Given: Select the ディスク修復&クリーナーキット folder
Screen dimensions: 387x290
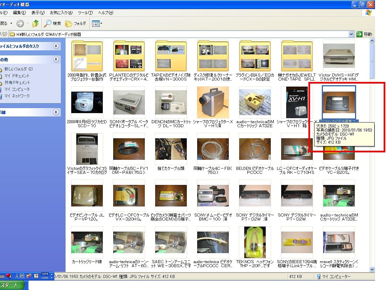Looking at the screenshot, I should pyautogui.click(x=213, y=56).
